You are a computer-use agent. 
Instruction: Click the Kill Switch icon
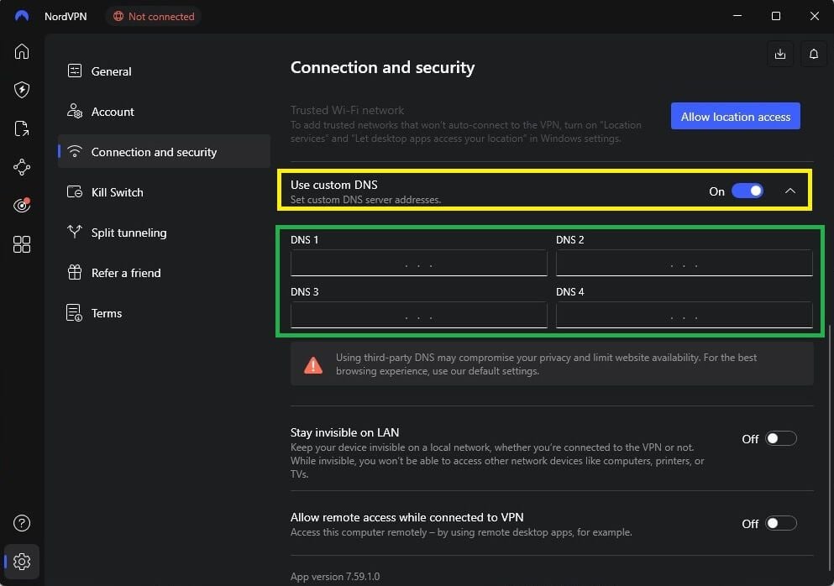pyautogui.click(x=75, y=192)
